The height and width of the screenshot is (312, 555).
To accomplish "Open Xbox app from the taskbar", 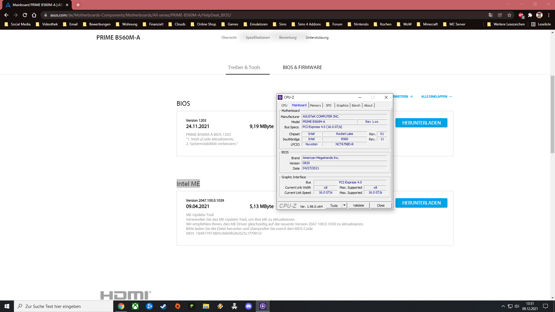I will point(135,306).
